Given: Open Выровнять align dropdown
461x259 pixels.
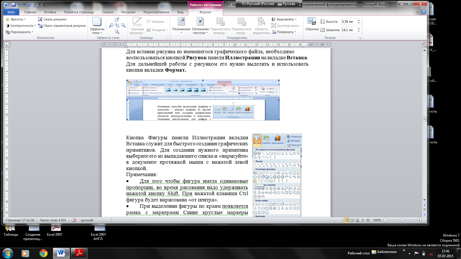Looking at the screenshot, I should (x=284, y=19).
